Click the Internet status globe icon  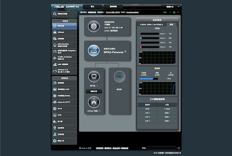click(94, 26)
